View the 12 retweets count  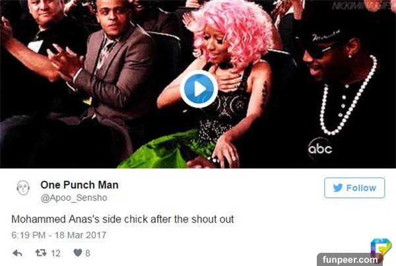click(55, 253)
